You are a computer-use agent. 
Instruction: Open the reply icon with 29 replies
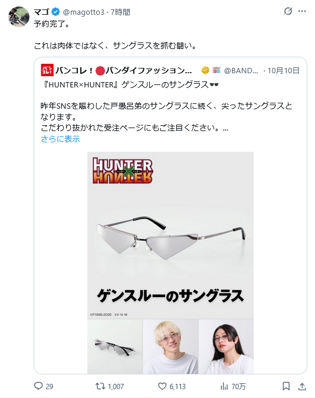(38, 386)
